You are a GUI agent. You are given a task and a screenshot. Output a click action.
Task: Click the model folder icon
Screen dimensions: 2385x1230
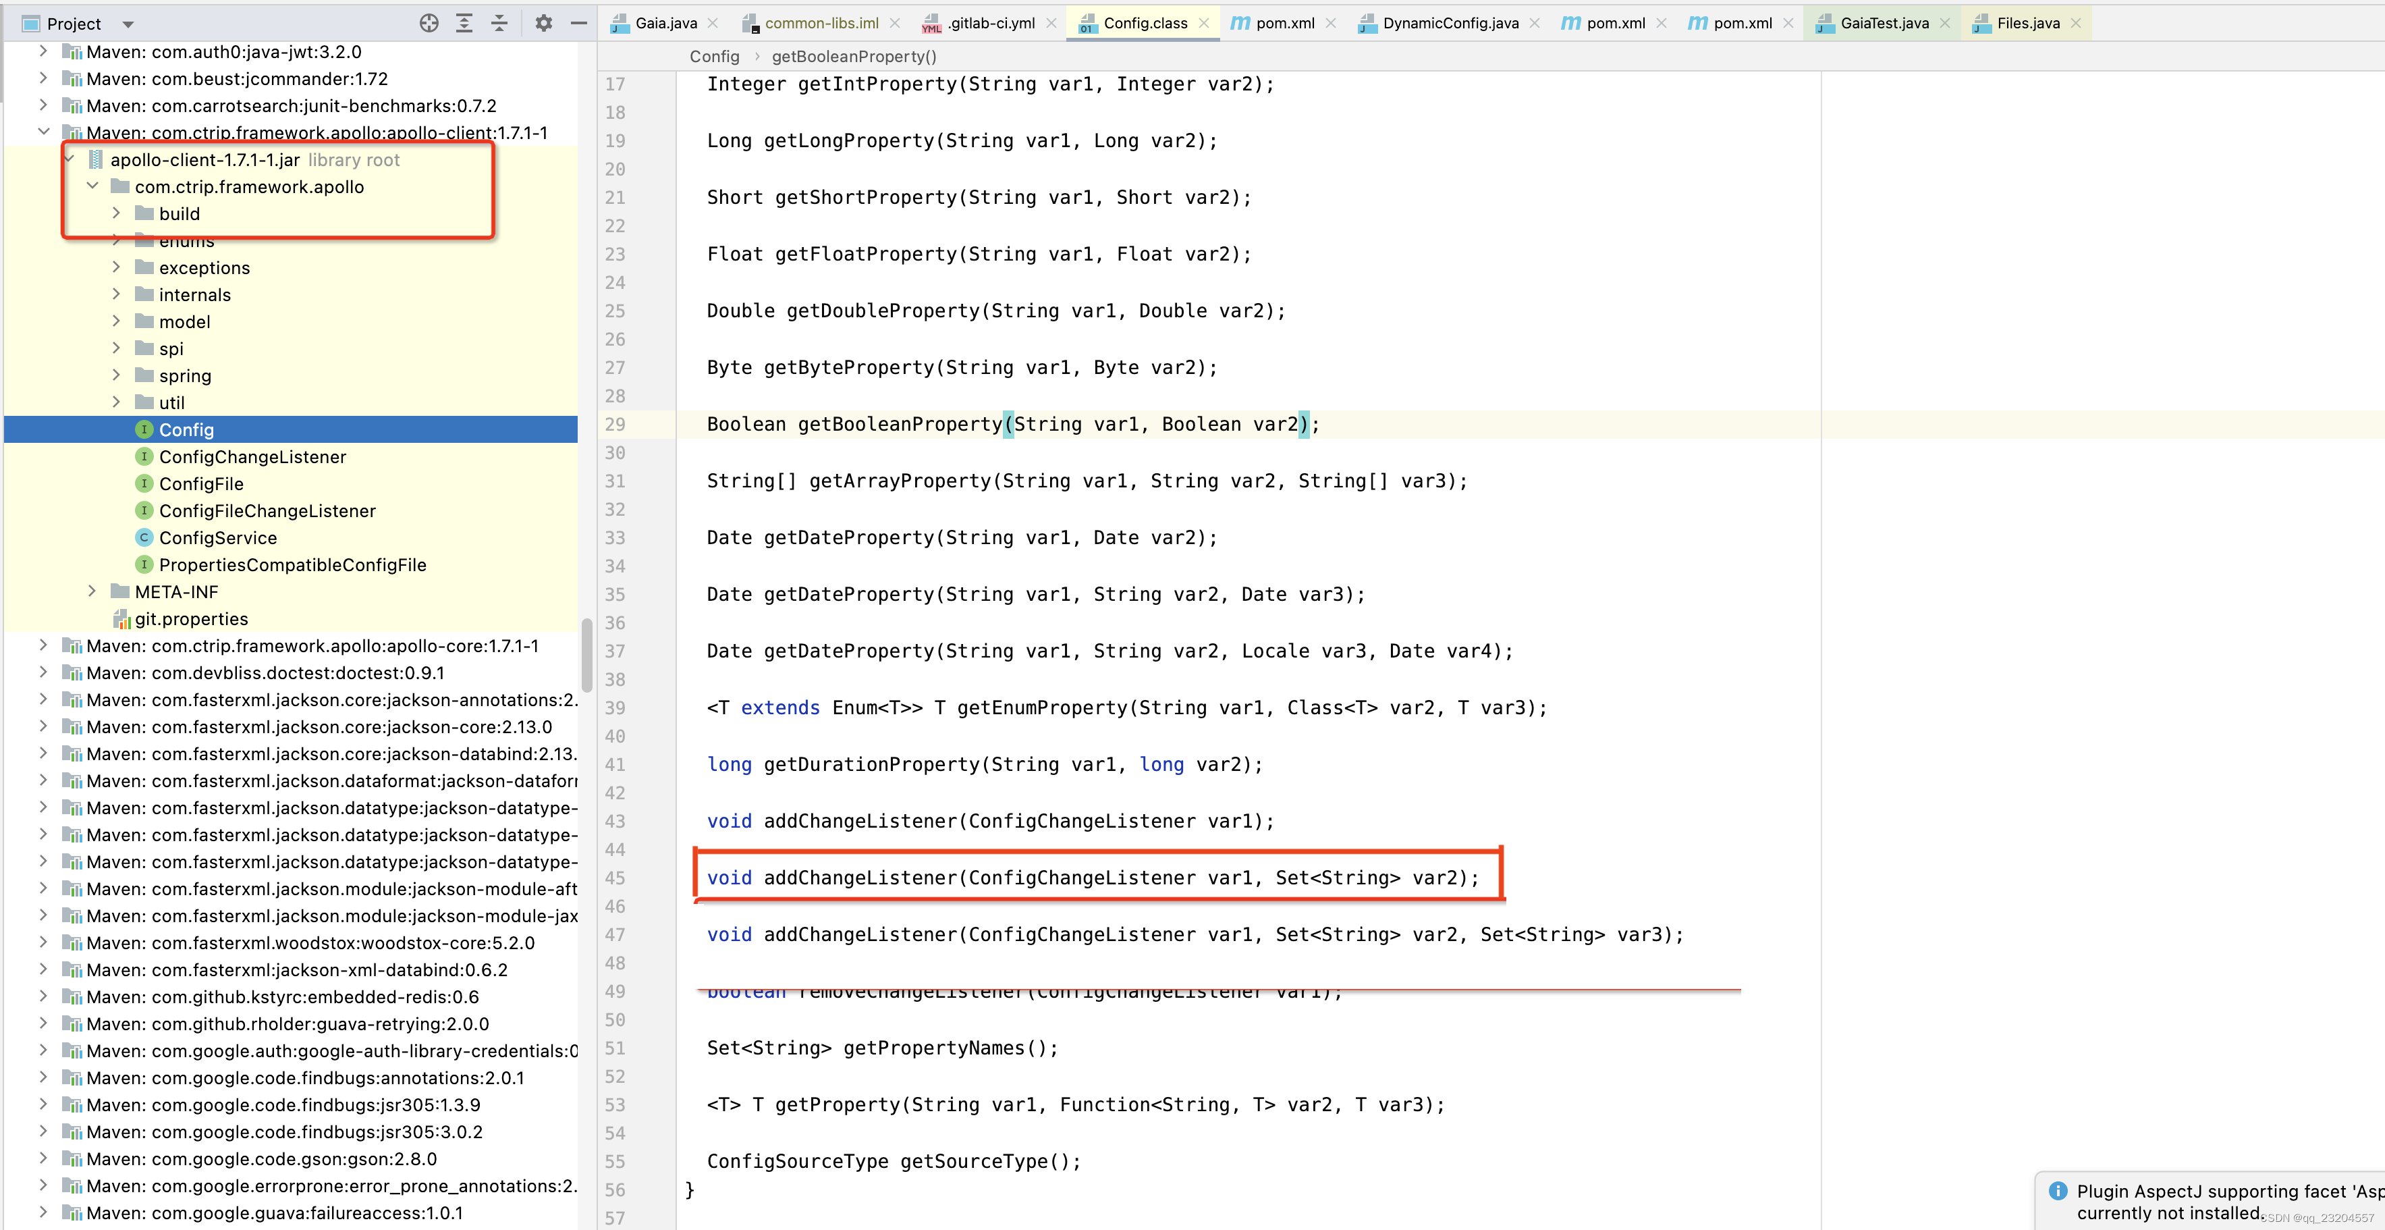click(144, 321)
